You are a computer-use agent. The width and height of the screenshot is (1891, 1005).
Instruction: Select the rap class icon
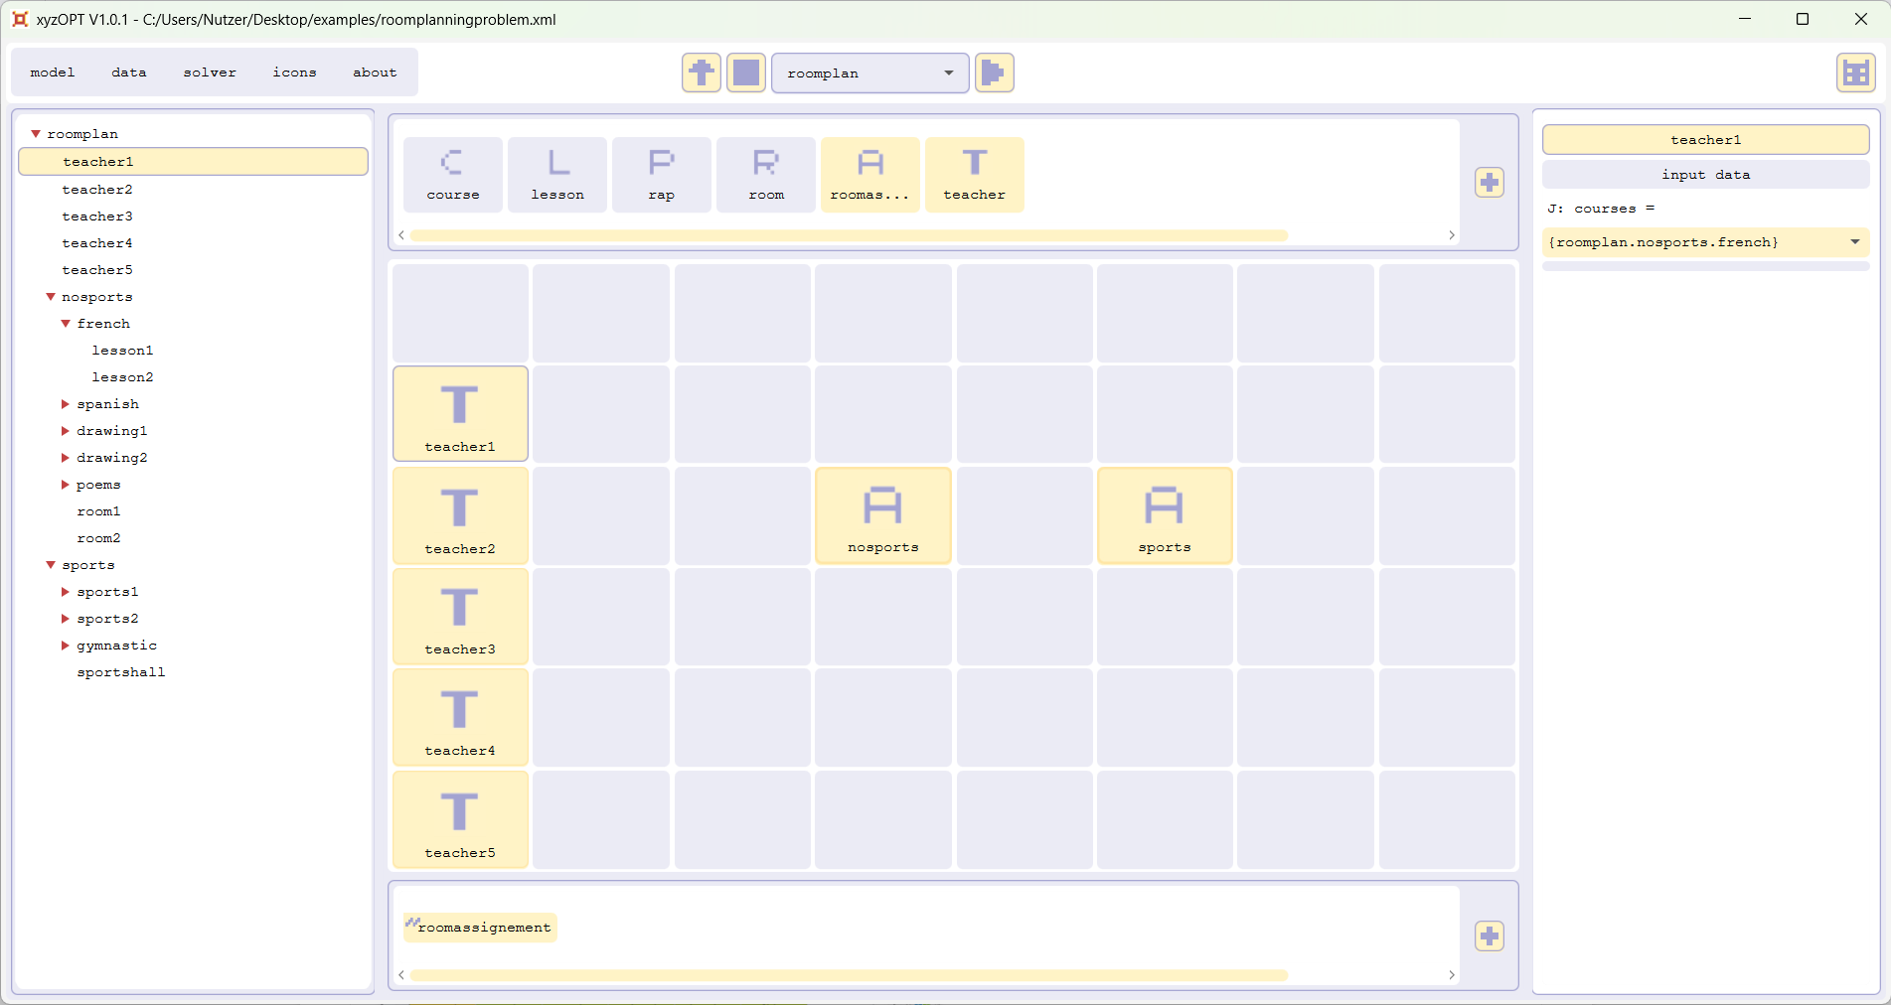click(662, 175)
